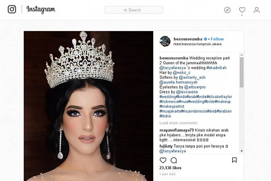Open the Explore compass icon
The height and width of the screenshot is (181, 271).
tap(227, 10)
